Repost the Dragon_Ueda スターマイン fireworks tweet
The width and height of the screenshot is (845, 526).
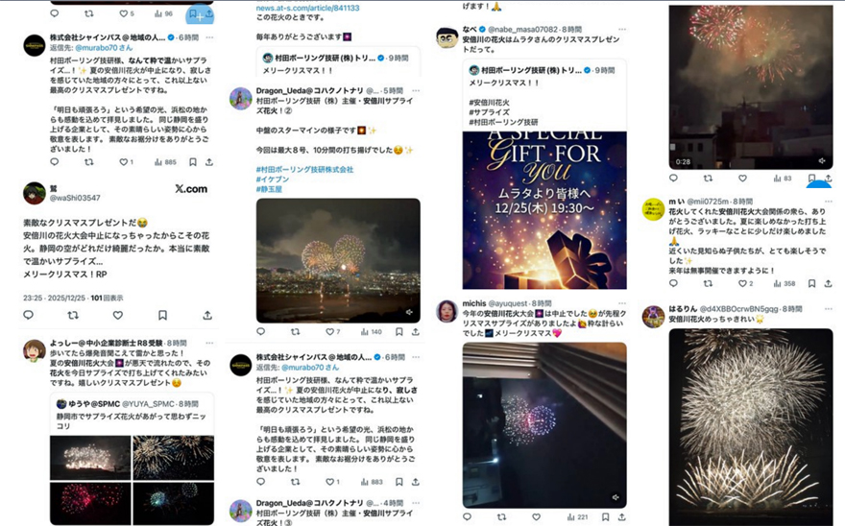[296, 332]
